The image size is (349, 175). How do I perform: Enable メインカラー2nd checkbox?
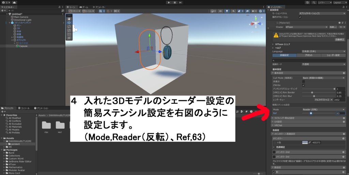[x=274, y=152]
